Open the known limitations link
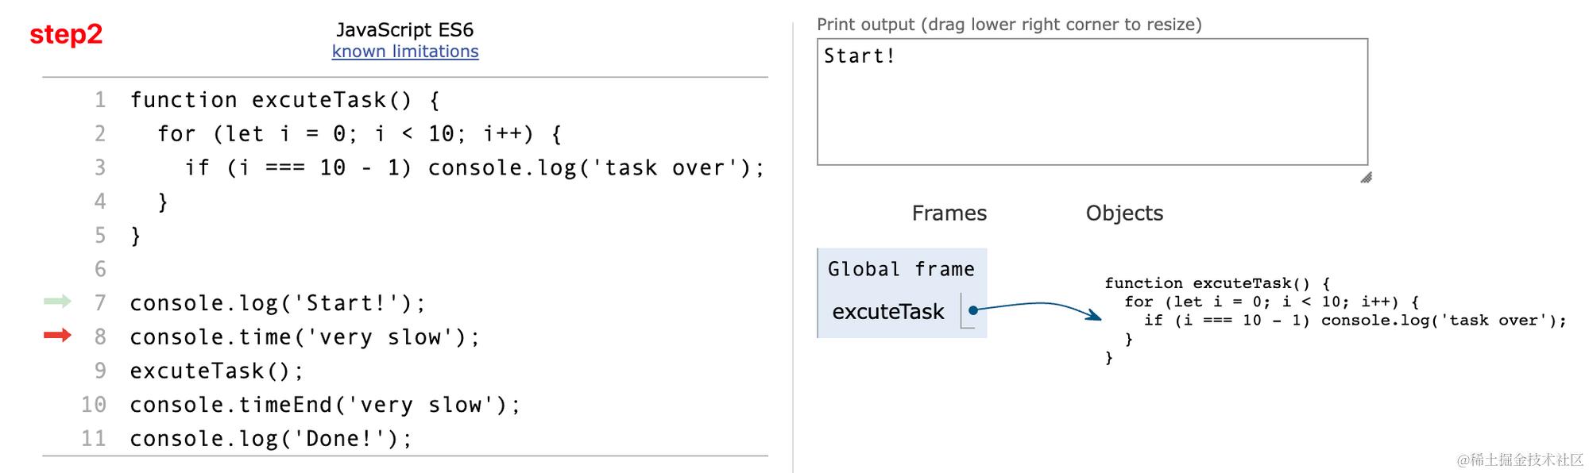The height and width of the screenshot is (473, 1589). pyautogui.click(x=404, y=51)
